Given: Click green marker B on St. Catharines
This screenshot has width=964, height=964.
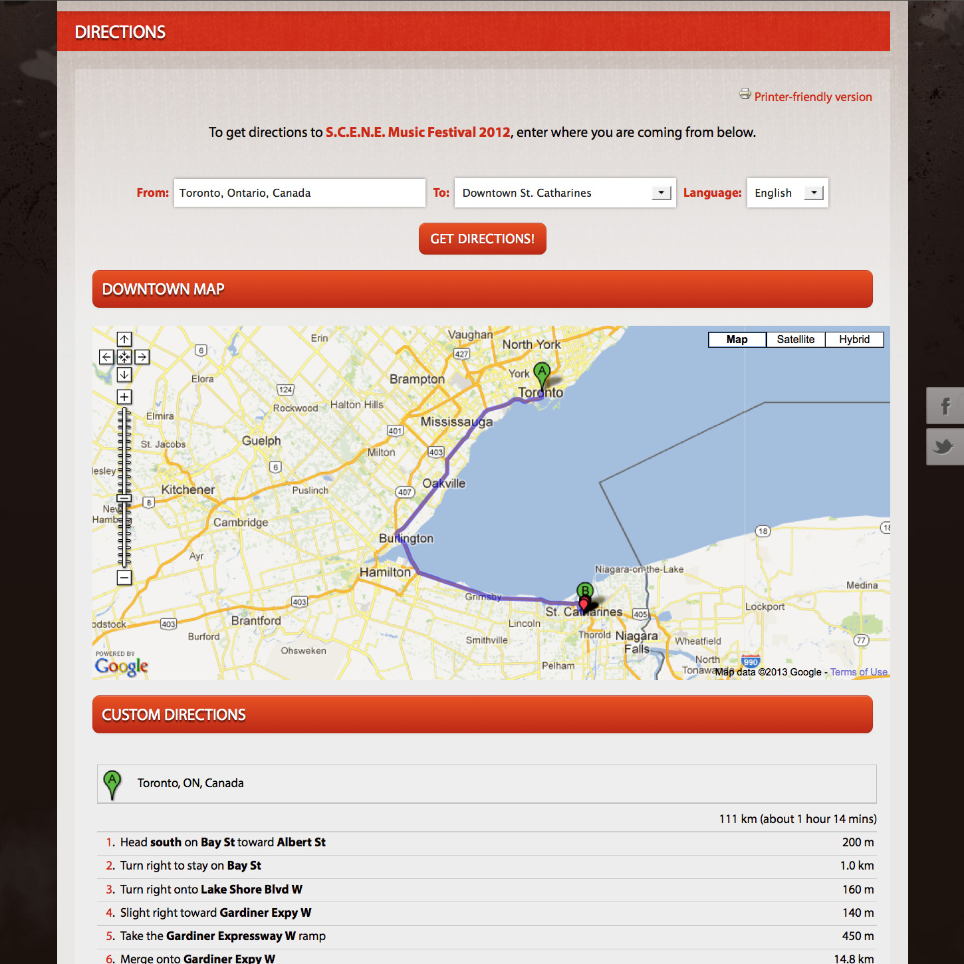Looking at the screenshot, I should point(585,590).
